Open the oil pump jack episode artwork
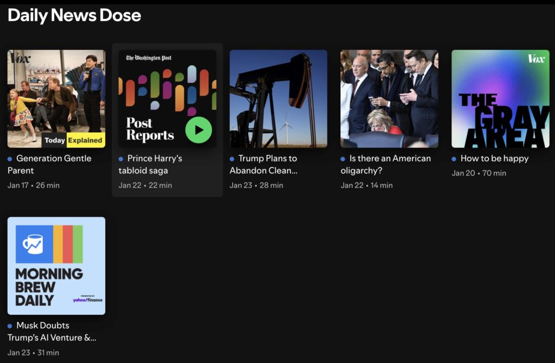The image size is (555, 363). (279, 99)
